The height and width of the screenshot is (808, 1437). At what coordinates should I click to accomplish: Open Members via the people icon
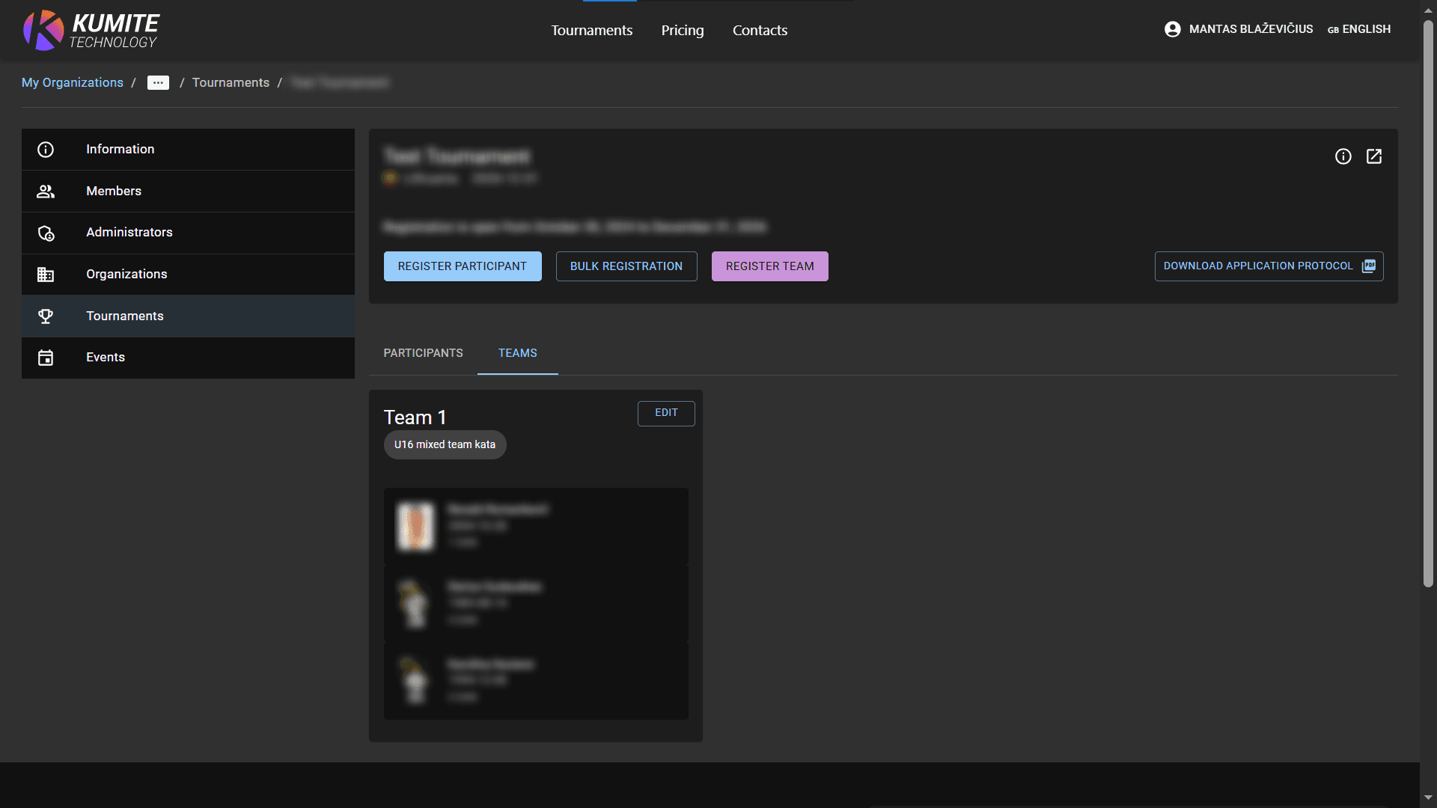[x=46, y=192]
